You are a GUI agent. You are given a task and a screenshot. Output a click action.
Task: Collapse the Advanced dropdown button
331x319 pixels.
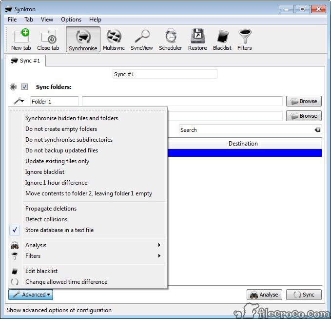pyautogui.click(x=31, y=295)
